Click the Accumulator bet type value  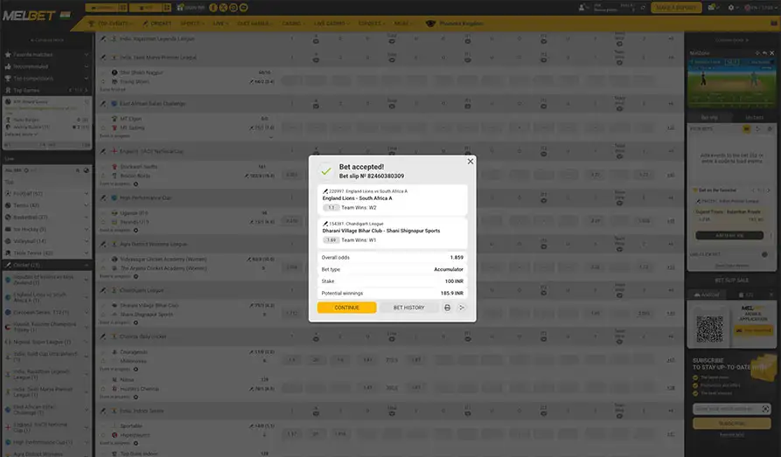[449, 269]
